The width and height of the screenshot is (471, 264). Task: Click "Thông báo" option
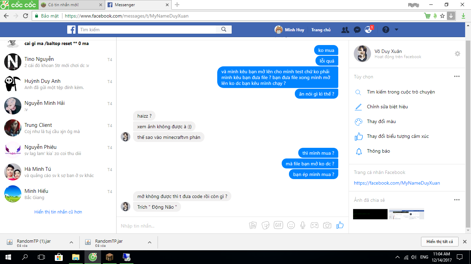(378, 151)
